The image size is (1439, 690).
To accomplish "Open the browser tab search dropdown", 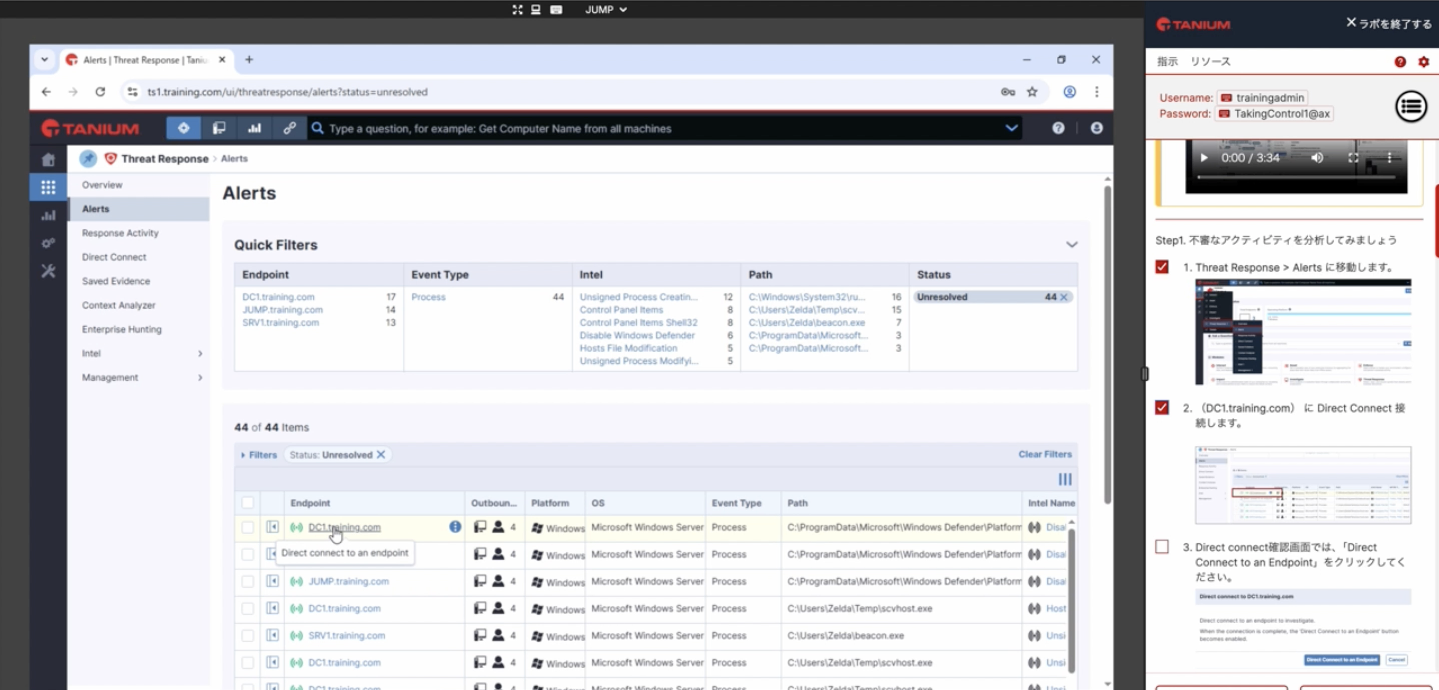I will tap(44, 59).
